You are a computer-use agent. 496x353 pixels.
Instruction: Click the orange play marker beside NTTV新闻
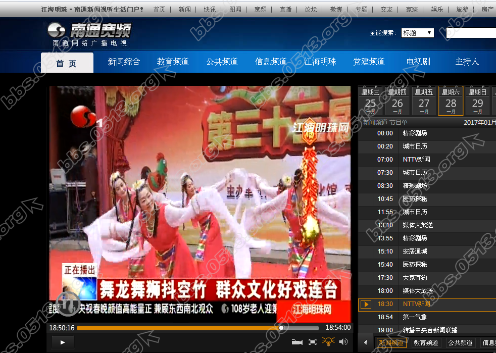click(365, 304)
